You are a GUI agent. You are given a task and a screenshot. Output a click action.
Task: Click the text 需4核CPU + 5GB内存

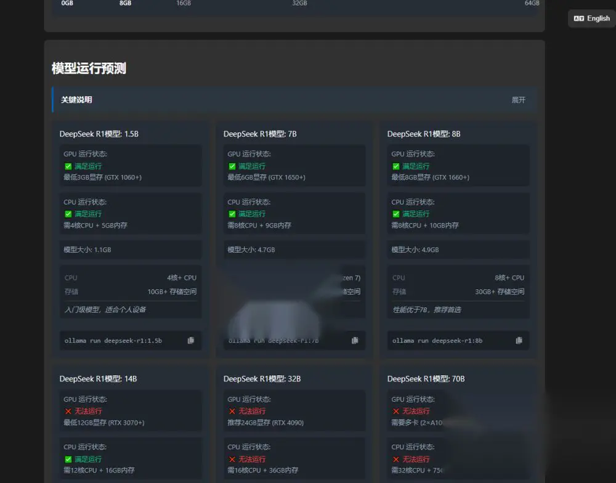click(x=95, y=225)
